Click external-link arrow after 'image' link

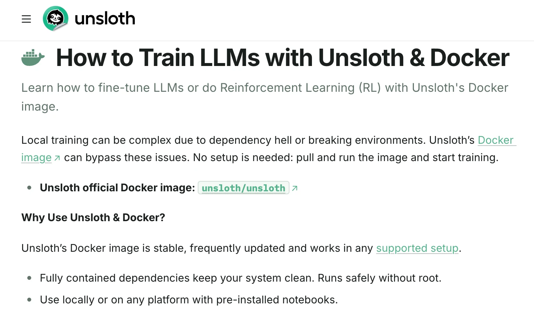[57, 158]
